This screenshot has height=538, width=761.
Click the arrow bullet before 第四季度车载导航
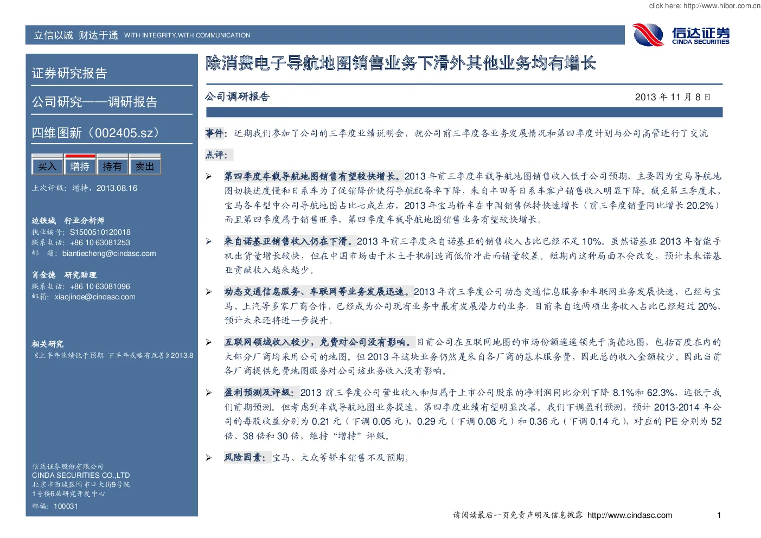point(209,177)
